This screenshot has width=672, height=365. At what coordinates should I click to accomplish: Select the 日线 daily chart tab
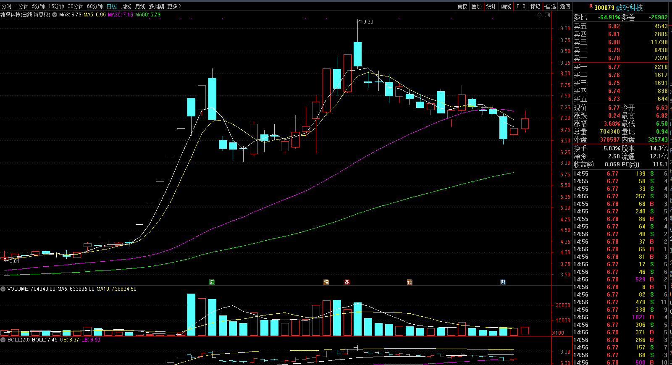coord(112,6)
